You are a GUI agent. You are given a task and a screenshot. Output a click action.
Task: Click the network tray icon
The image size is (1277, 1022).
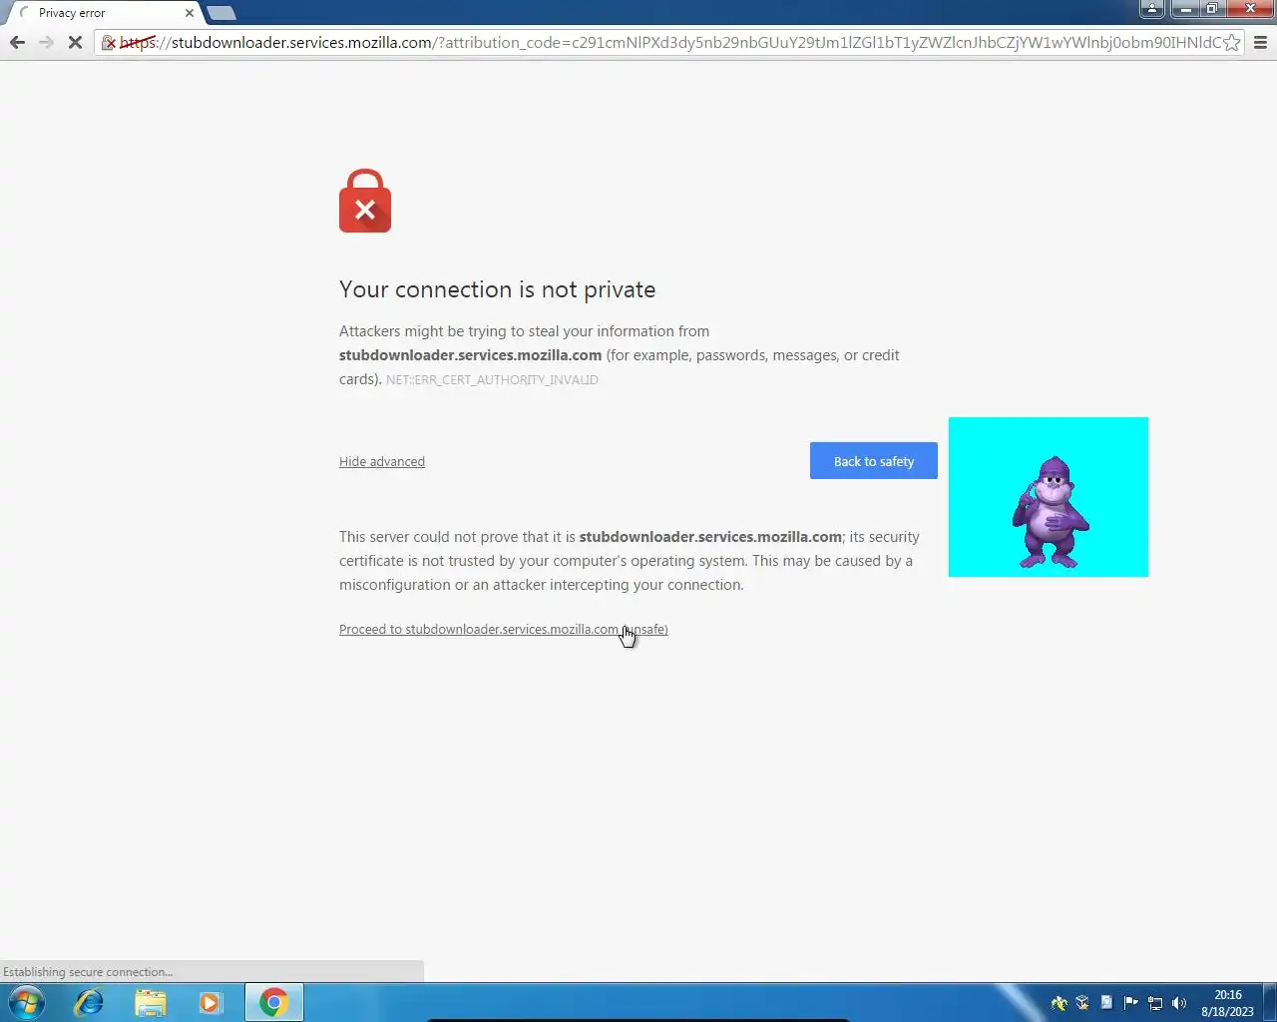(1155, 1003)
